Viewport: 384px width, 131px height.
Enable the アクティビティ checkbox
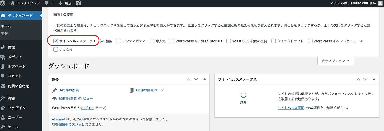coord(119,41)
